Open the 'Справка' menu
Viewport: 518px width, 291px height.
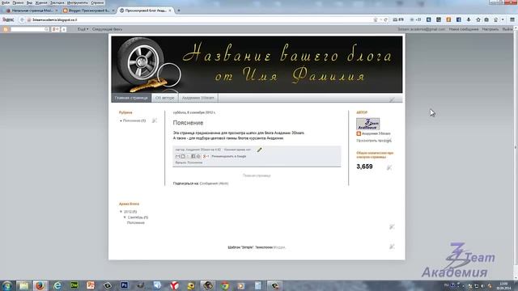pos(97,2)
